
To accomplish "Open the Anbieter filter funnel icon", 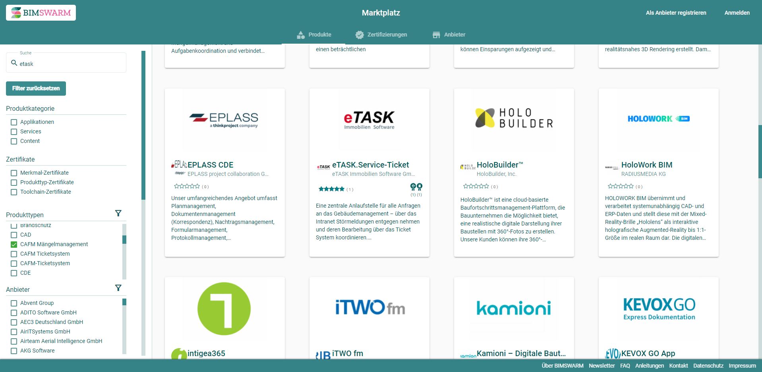I will [118, 288].
